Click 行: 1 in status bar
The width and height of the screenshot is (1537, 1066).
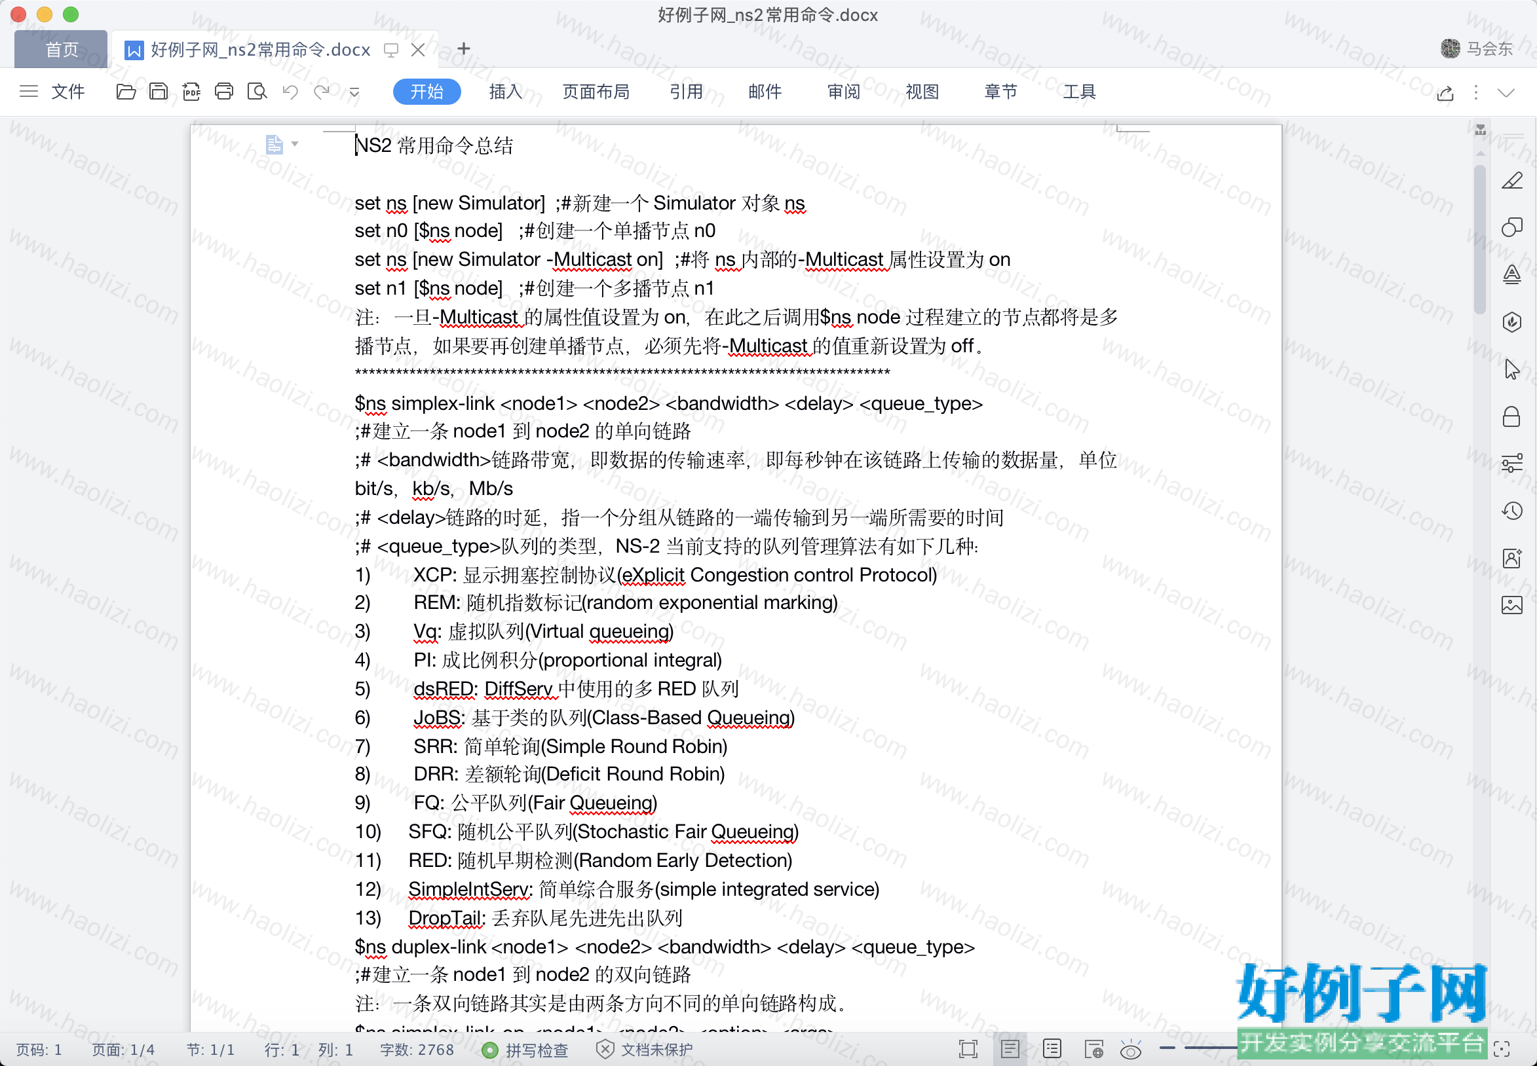point(282,1050)
